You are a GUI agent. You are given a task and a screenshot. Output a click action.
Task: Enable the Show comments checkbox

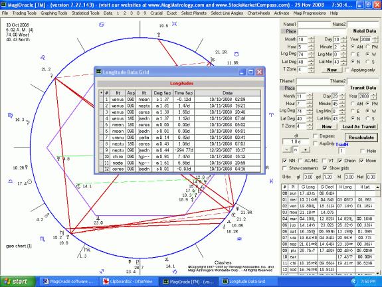(x=284, y=168)
